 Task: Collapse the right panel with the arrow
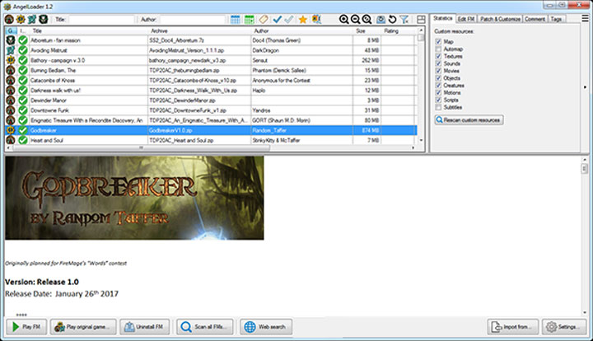coord(585,86)
